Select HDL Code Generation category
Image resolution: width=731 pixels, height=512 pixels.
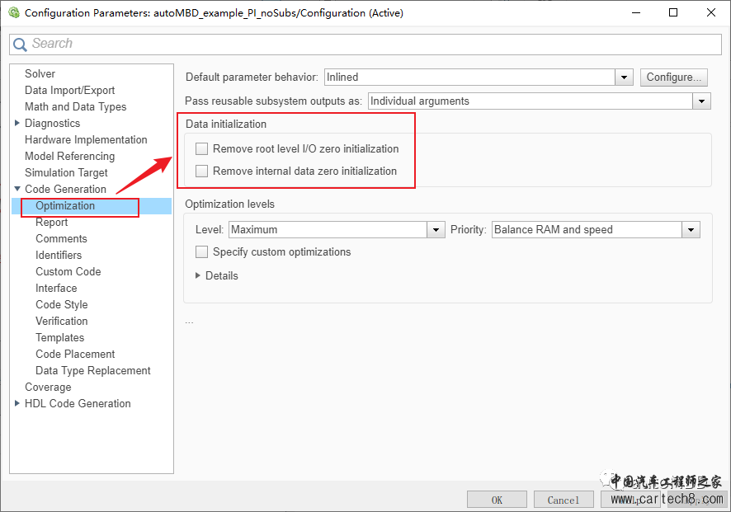[x=78, y=403]
